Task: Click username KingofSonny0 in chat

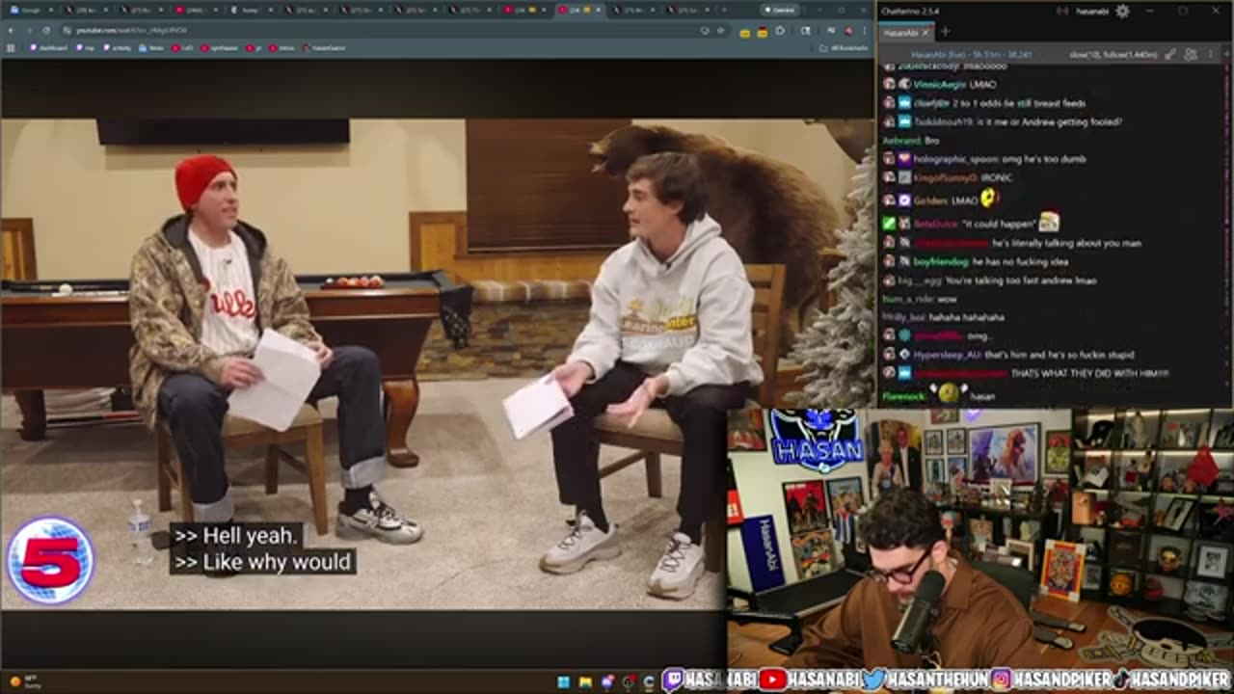Action: [945, 177]
